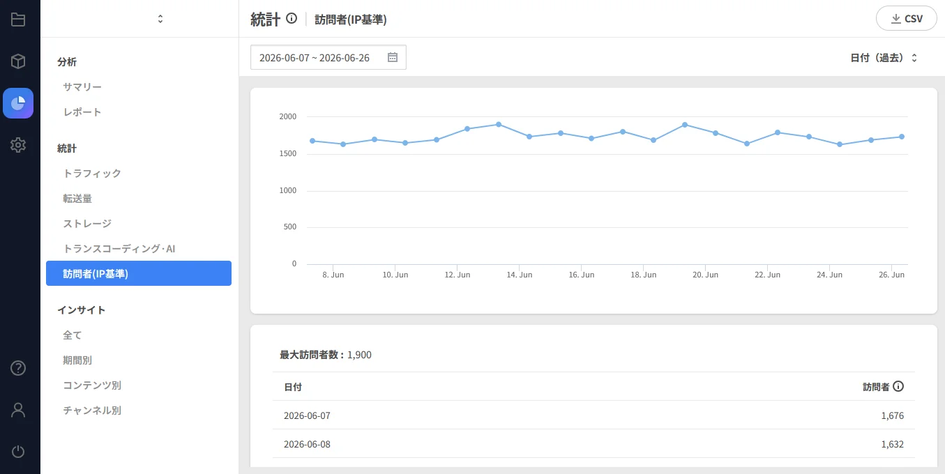Screen dimensions: 945x474
Task: Open the calendar icon in date field
Action: pos(393,57)
